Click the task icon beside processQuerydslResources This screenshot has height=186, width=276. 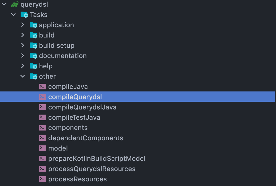coord(43,169)
